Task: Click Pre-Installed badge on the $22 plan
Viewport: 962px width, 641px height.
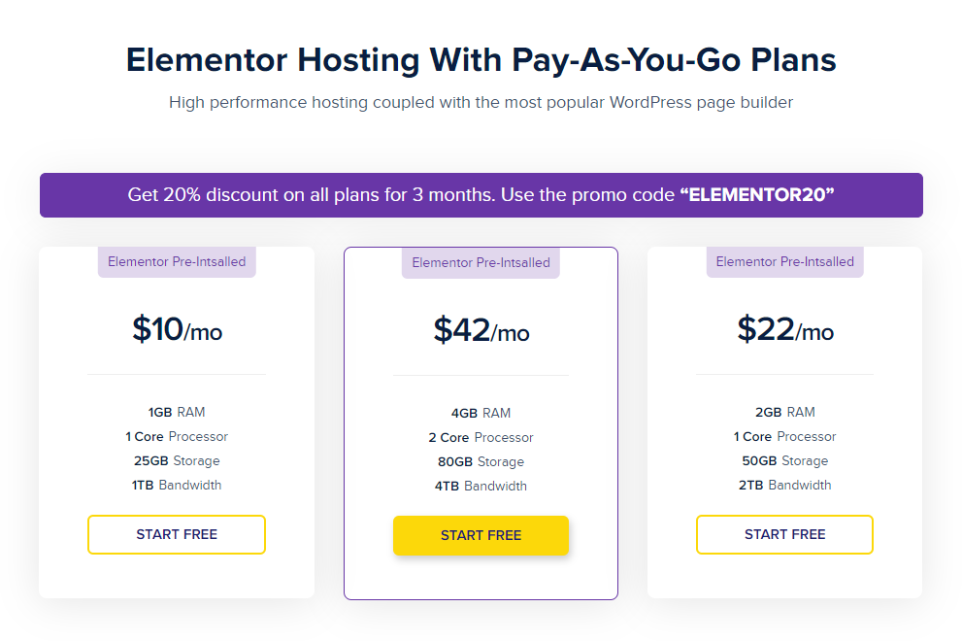Action: coord(784,261)
